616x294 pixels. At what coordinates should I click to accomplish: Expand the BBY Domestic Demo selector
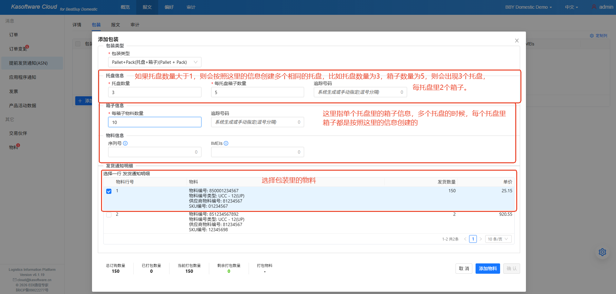528,7
